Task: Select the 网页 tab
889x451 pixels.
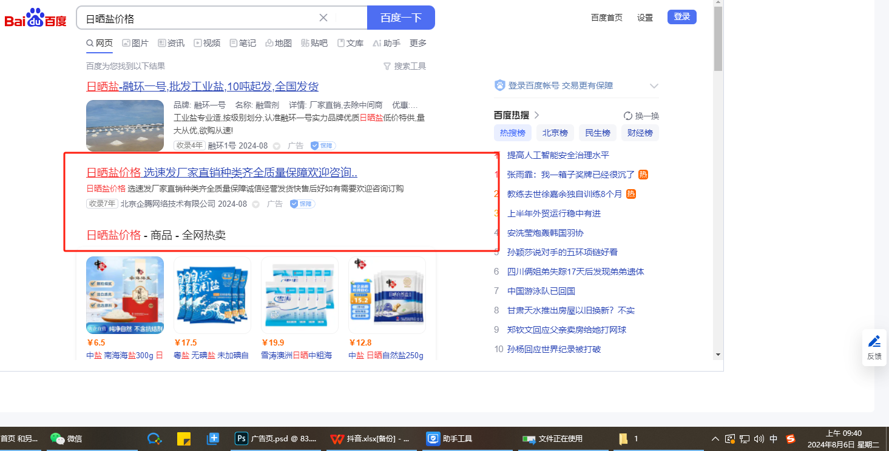Action: click(100, 43)
